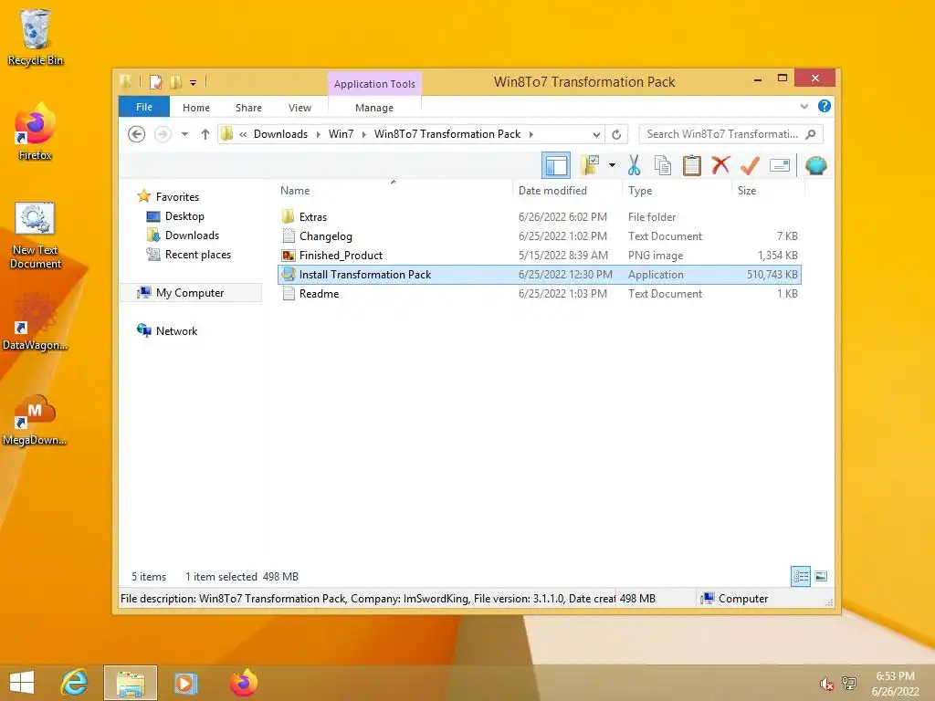
Task: Open the Manage ribbon tab
Action: coord(374,108)
